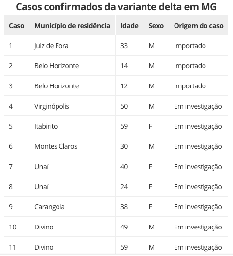This screenshot has width=233, height=256.
Task: Click Belo Horizonte in case 3 row
Action: pyautogui.click(x=57, y=86)
